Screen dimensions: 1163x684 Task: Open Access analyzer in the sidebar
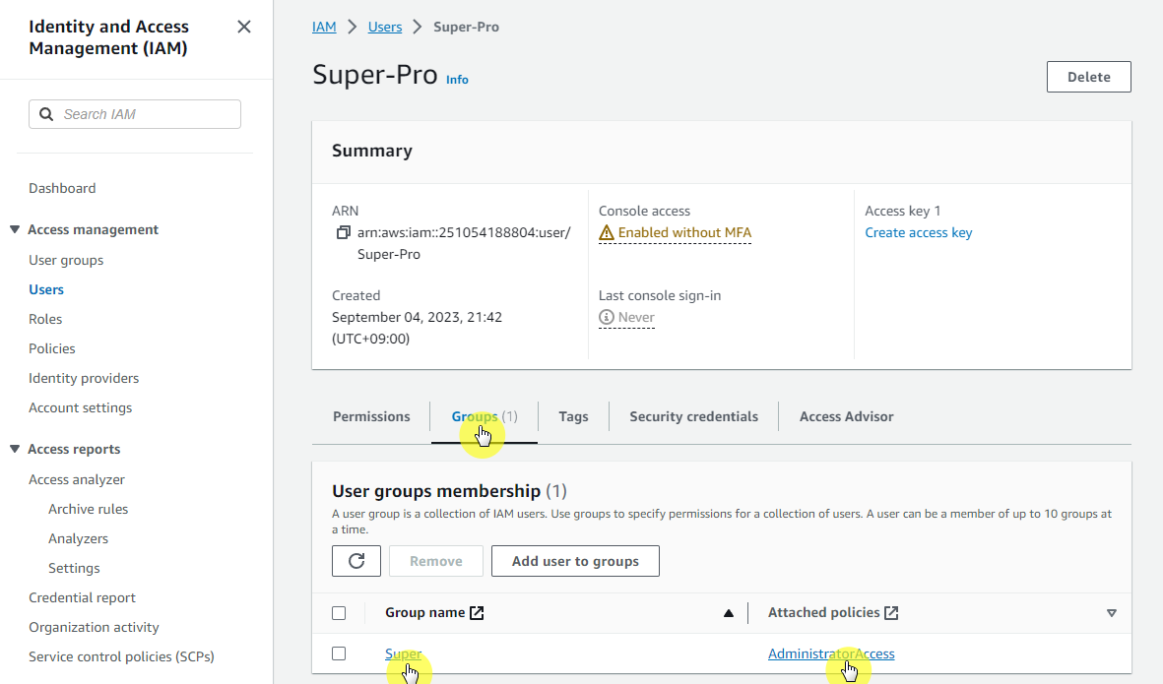pos(77,479)
